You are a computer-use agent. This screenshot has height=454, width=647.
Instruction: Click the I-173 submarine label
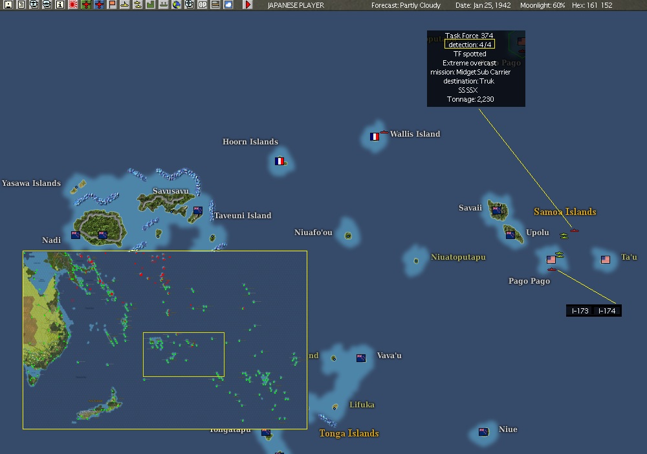(580, 311)
